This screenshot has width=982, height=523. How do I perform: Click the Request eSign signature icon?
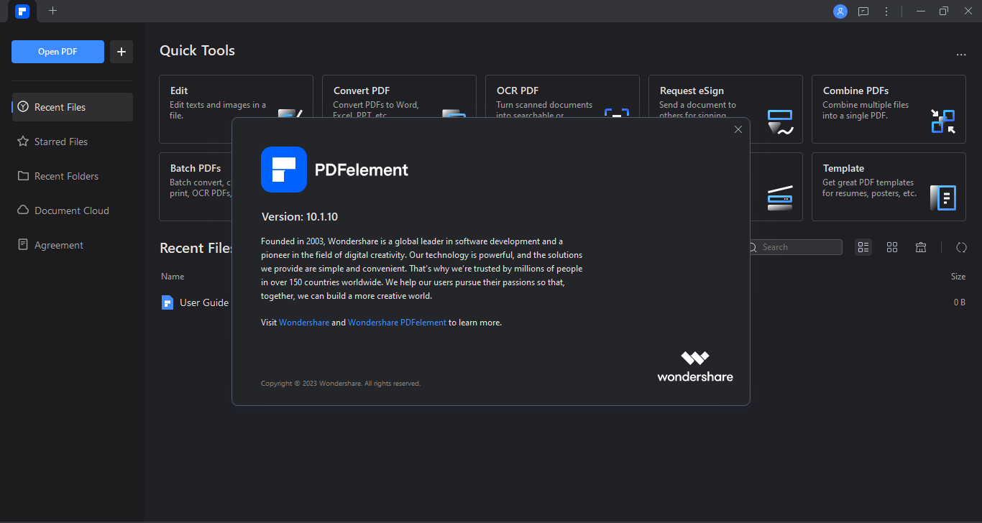pos(780,122)
